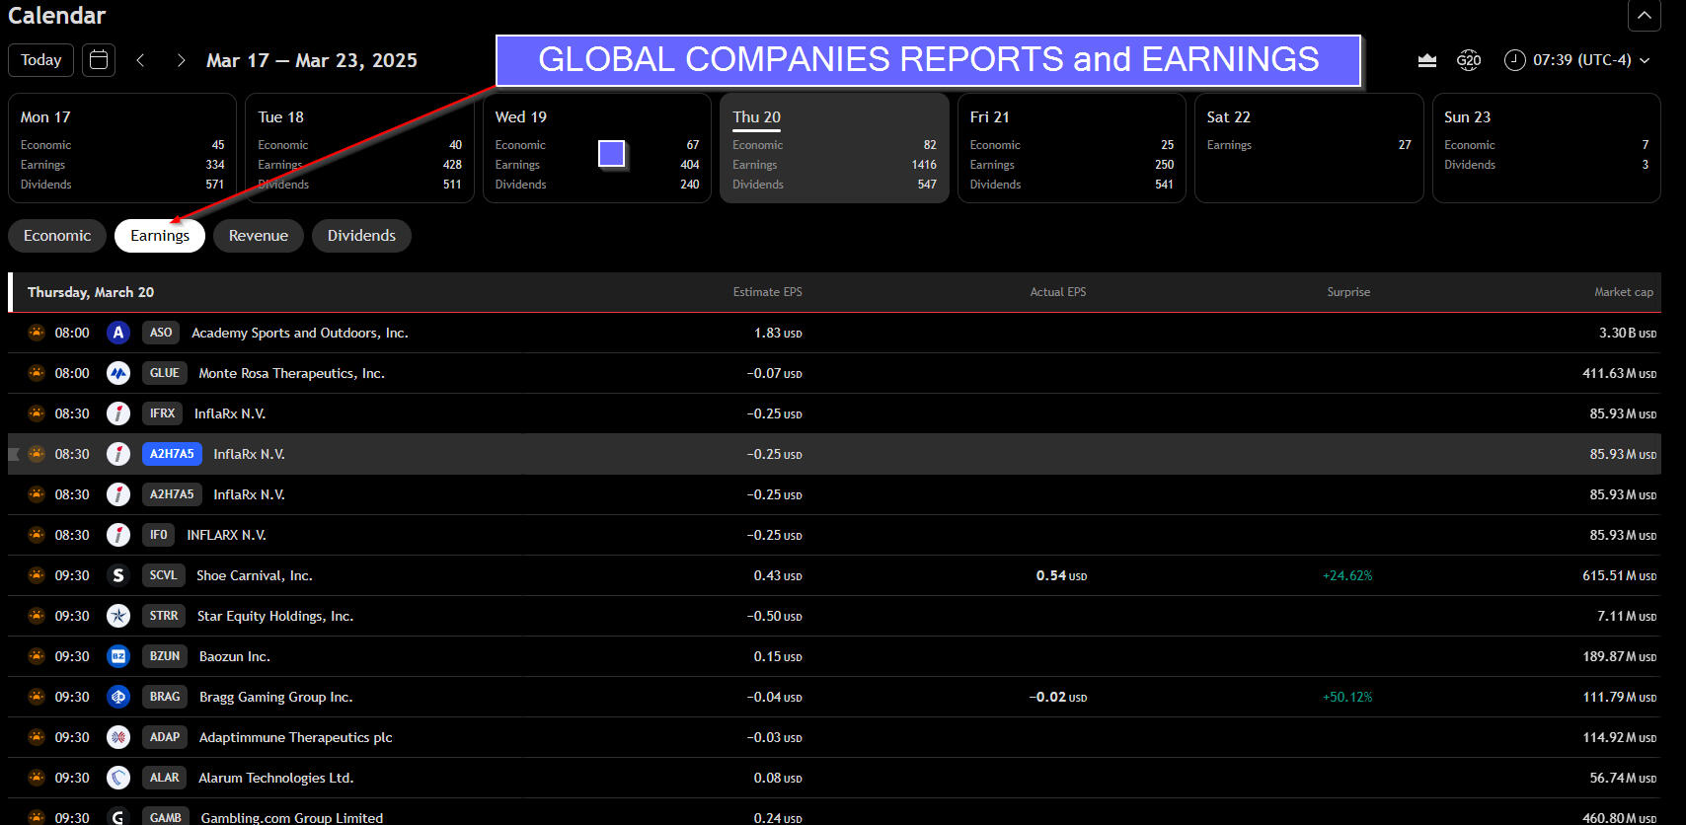Open the calendar date picker icon

pos(99,60)
